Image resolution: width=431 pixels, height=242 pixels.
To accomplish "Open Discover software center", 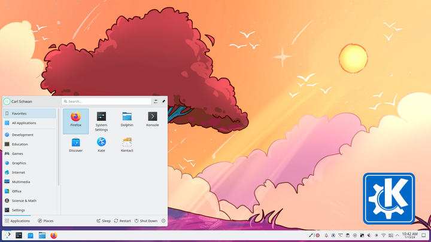I will (75, 145).
